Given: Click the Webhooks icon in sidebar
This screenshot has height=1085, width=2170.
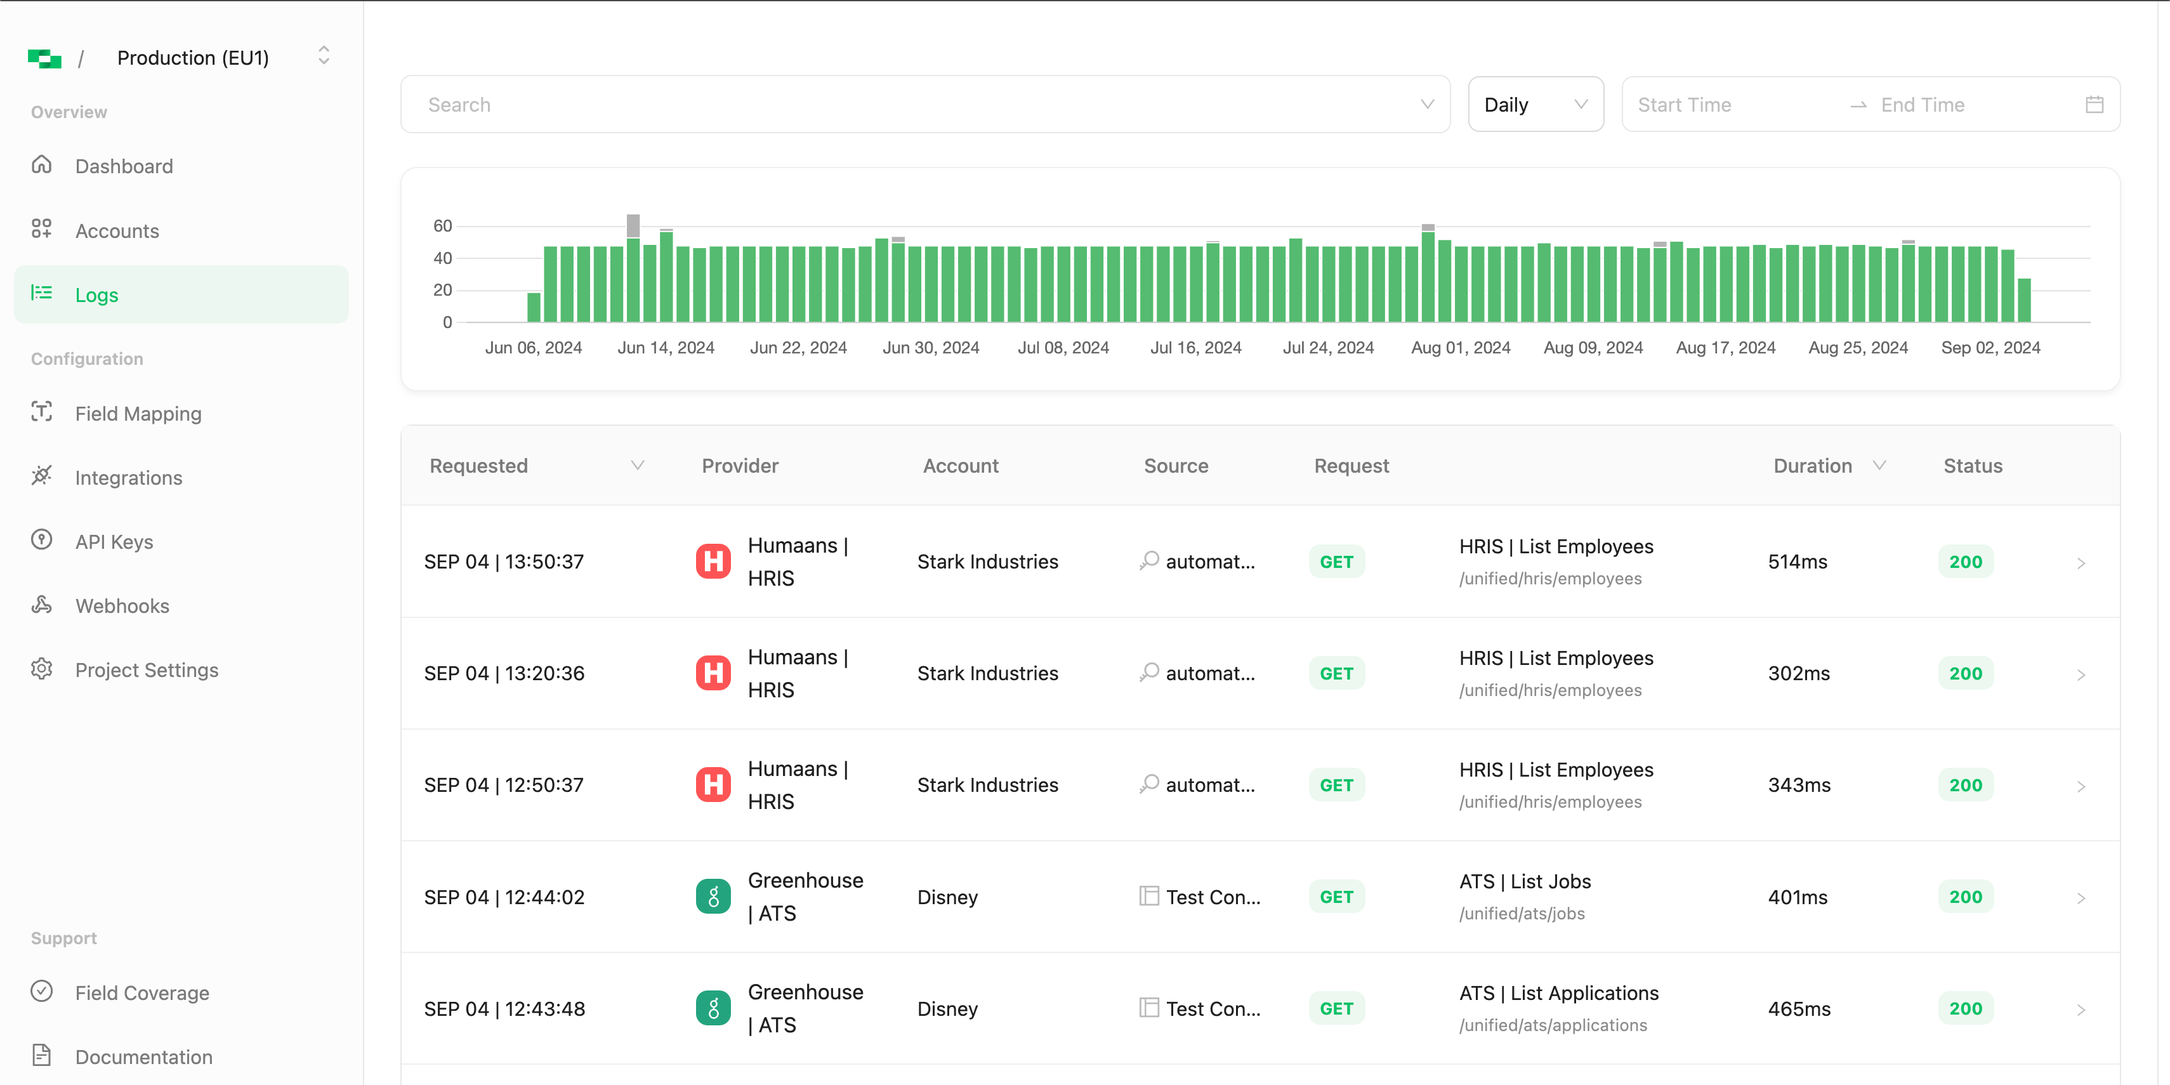Looking at the screenshot, I should pos(41,604).
